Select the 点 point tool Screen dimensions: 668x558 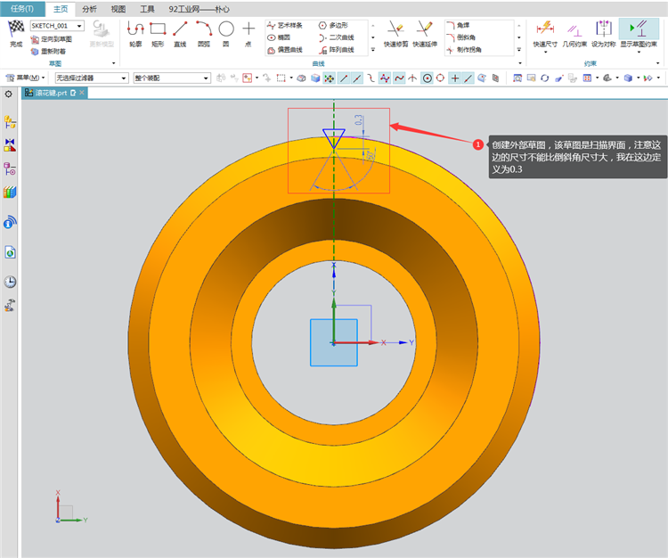(248, 34)
